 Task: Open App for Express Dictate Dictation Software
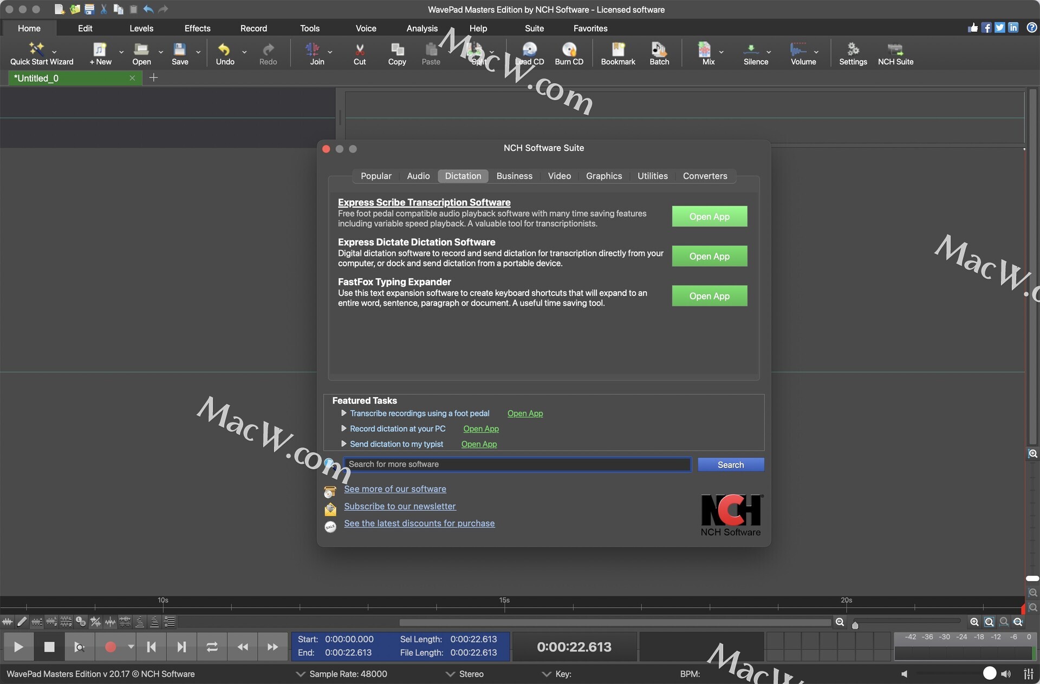[x=709, y=256]
